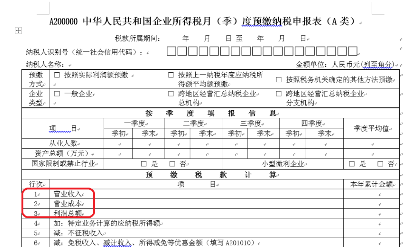Click the 纳税人识别号（统一社会信用代码） label
408x247 pixels.
click(84, 52)
